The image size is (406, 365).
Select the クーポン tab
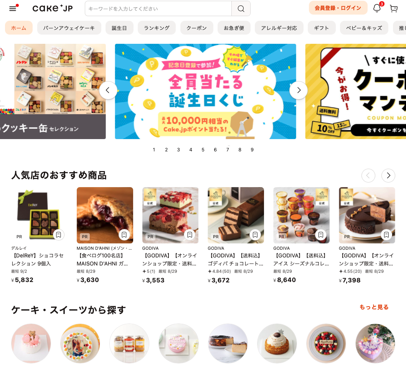tap(197, 28)
